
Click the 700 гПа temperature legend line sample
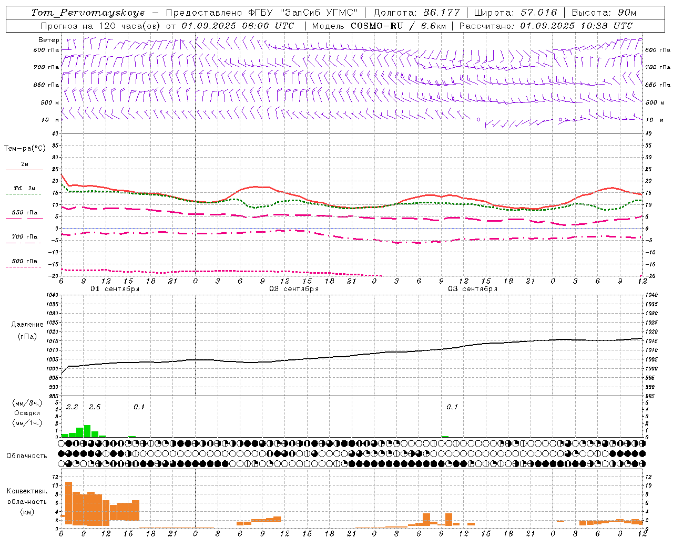point(24,243)
